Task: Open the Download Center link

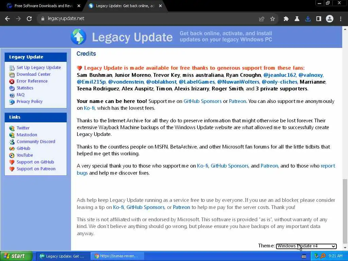Action: [34, 74]
